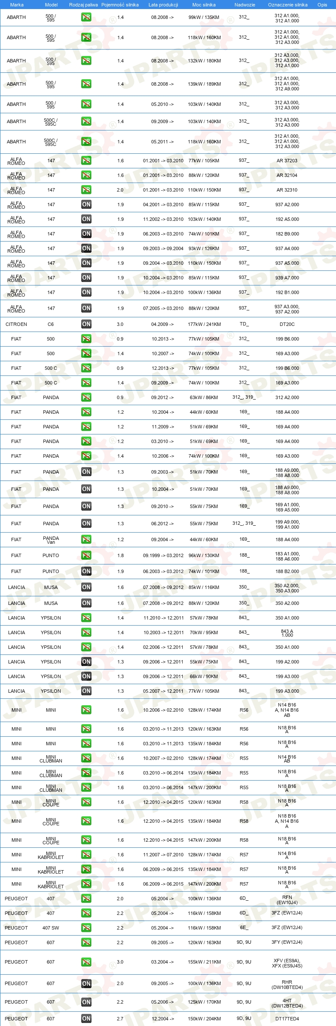Click the PB icon in the Peugeot 407 SW row
This screenshot has height=1026, width=336.
pyautogui.click(x=86, y=928)
